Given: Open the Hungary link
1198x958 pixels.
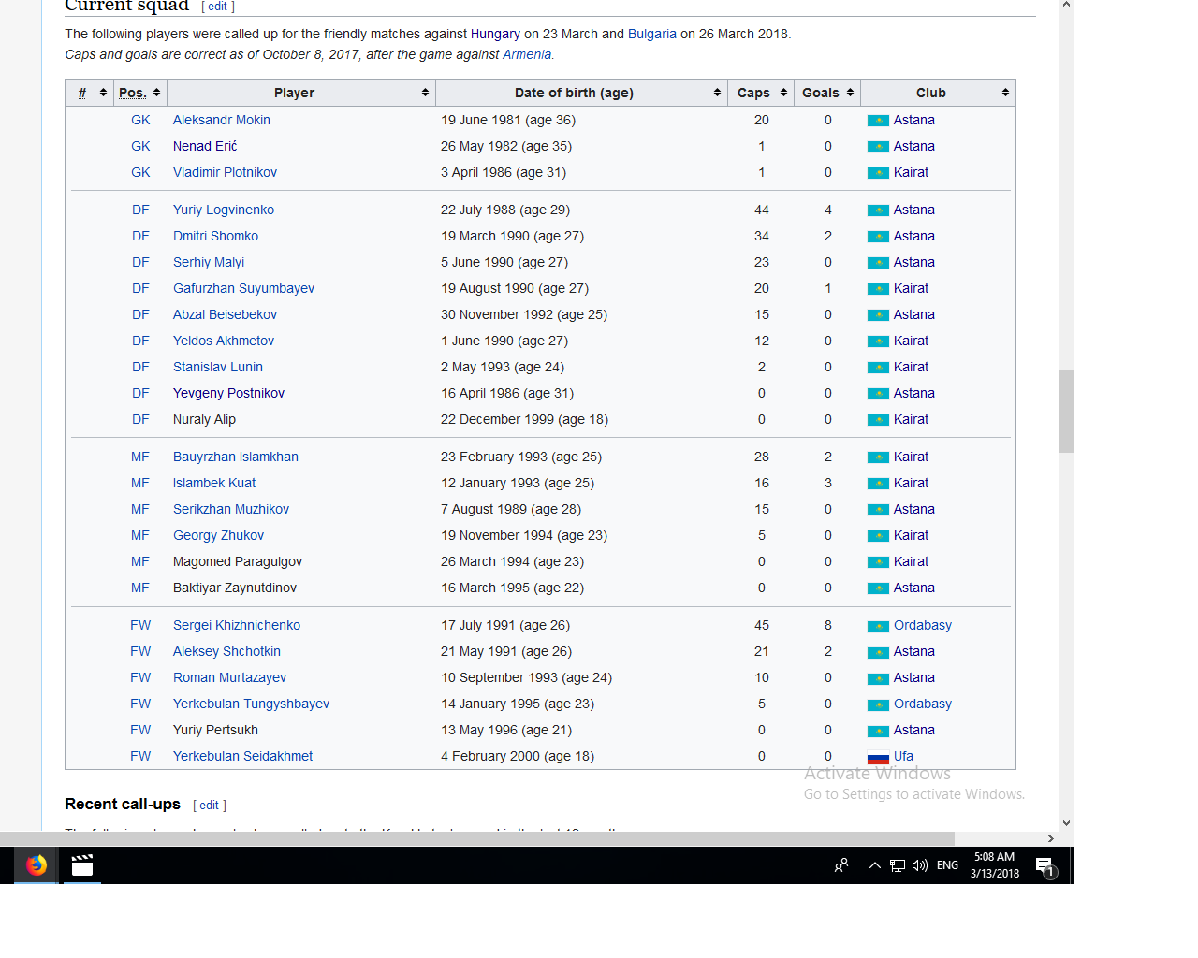Looking at the screenshot, I should (495, 34).
